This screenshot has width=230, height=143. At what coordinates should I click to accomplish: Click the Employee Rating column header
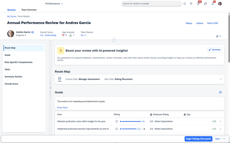159,115
